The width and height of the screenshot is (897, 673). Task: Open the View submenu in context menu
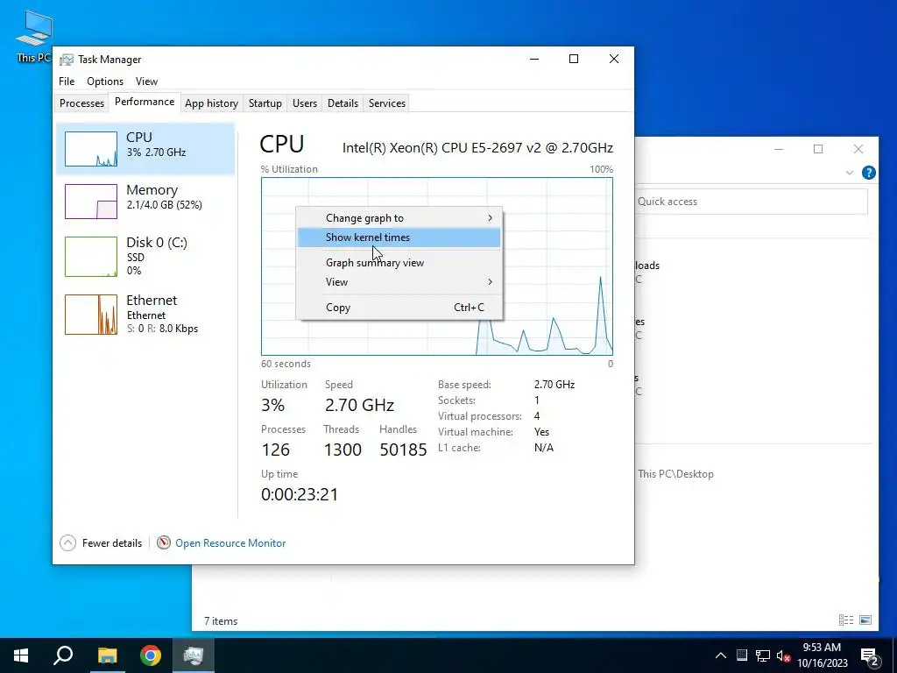pyautogui.click(x=399, y=281)
